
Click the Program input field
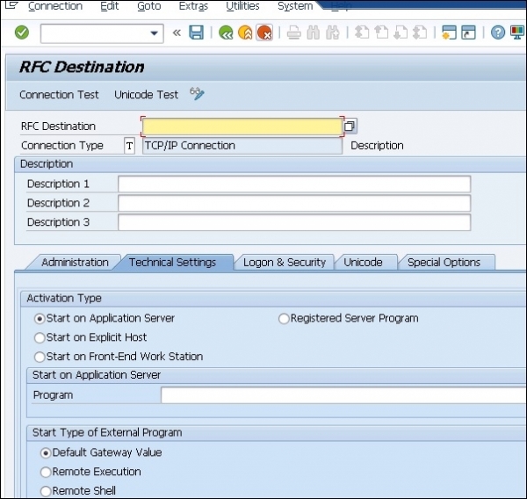[343, 395]
